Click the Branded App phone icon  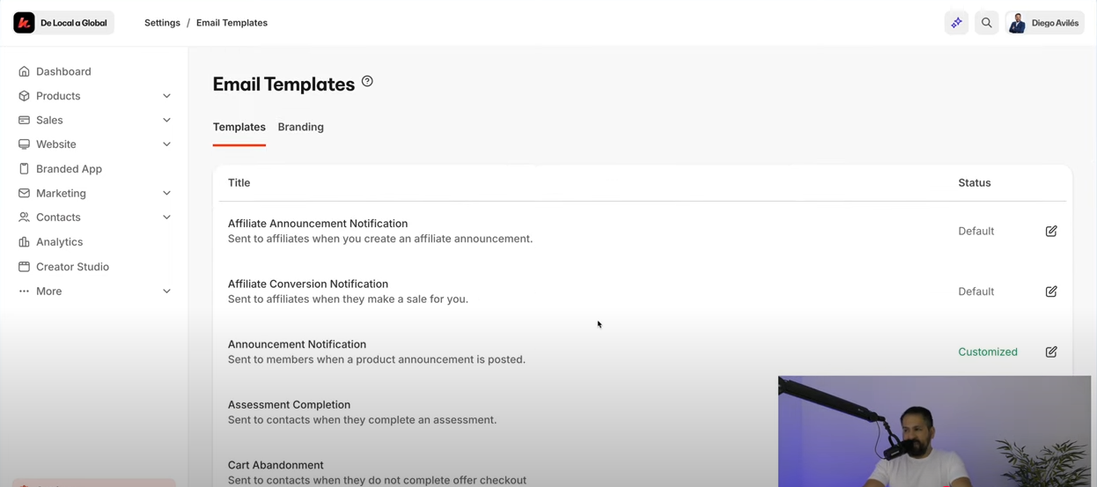(24, 169)
